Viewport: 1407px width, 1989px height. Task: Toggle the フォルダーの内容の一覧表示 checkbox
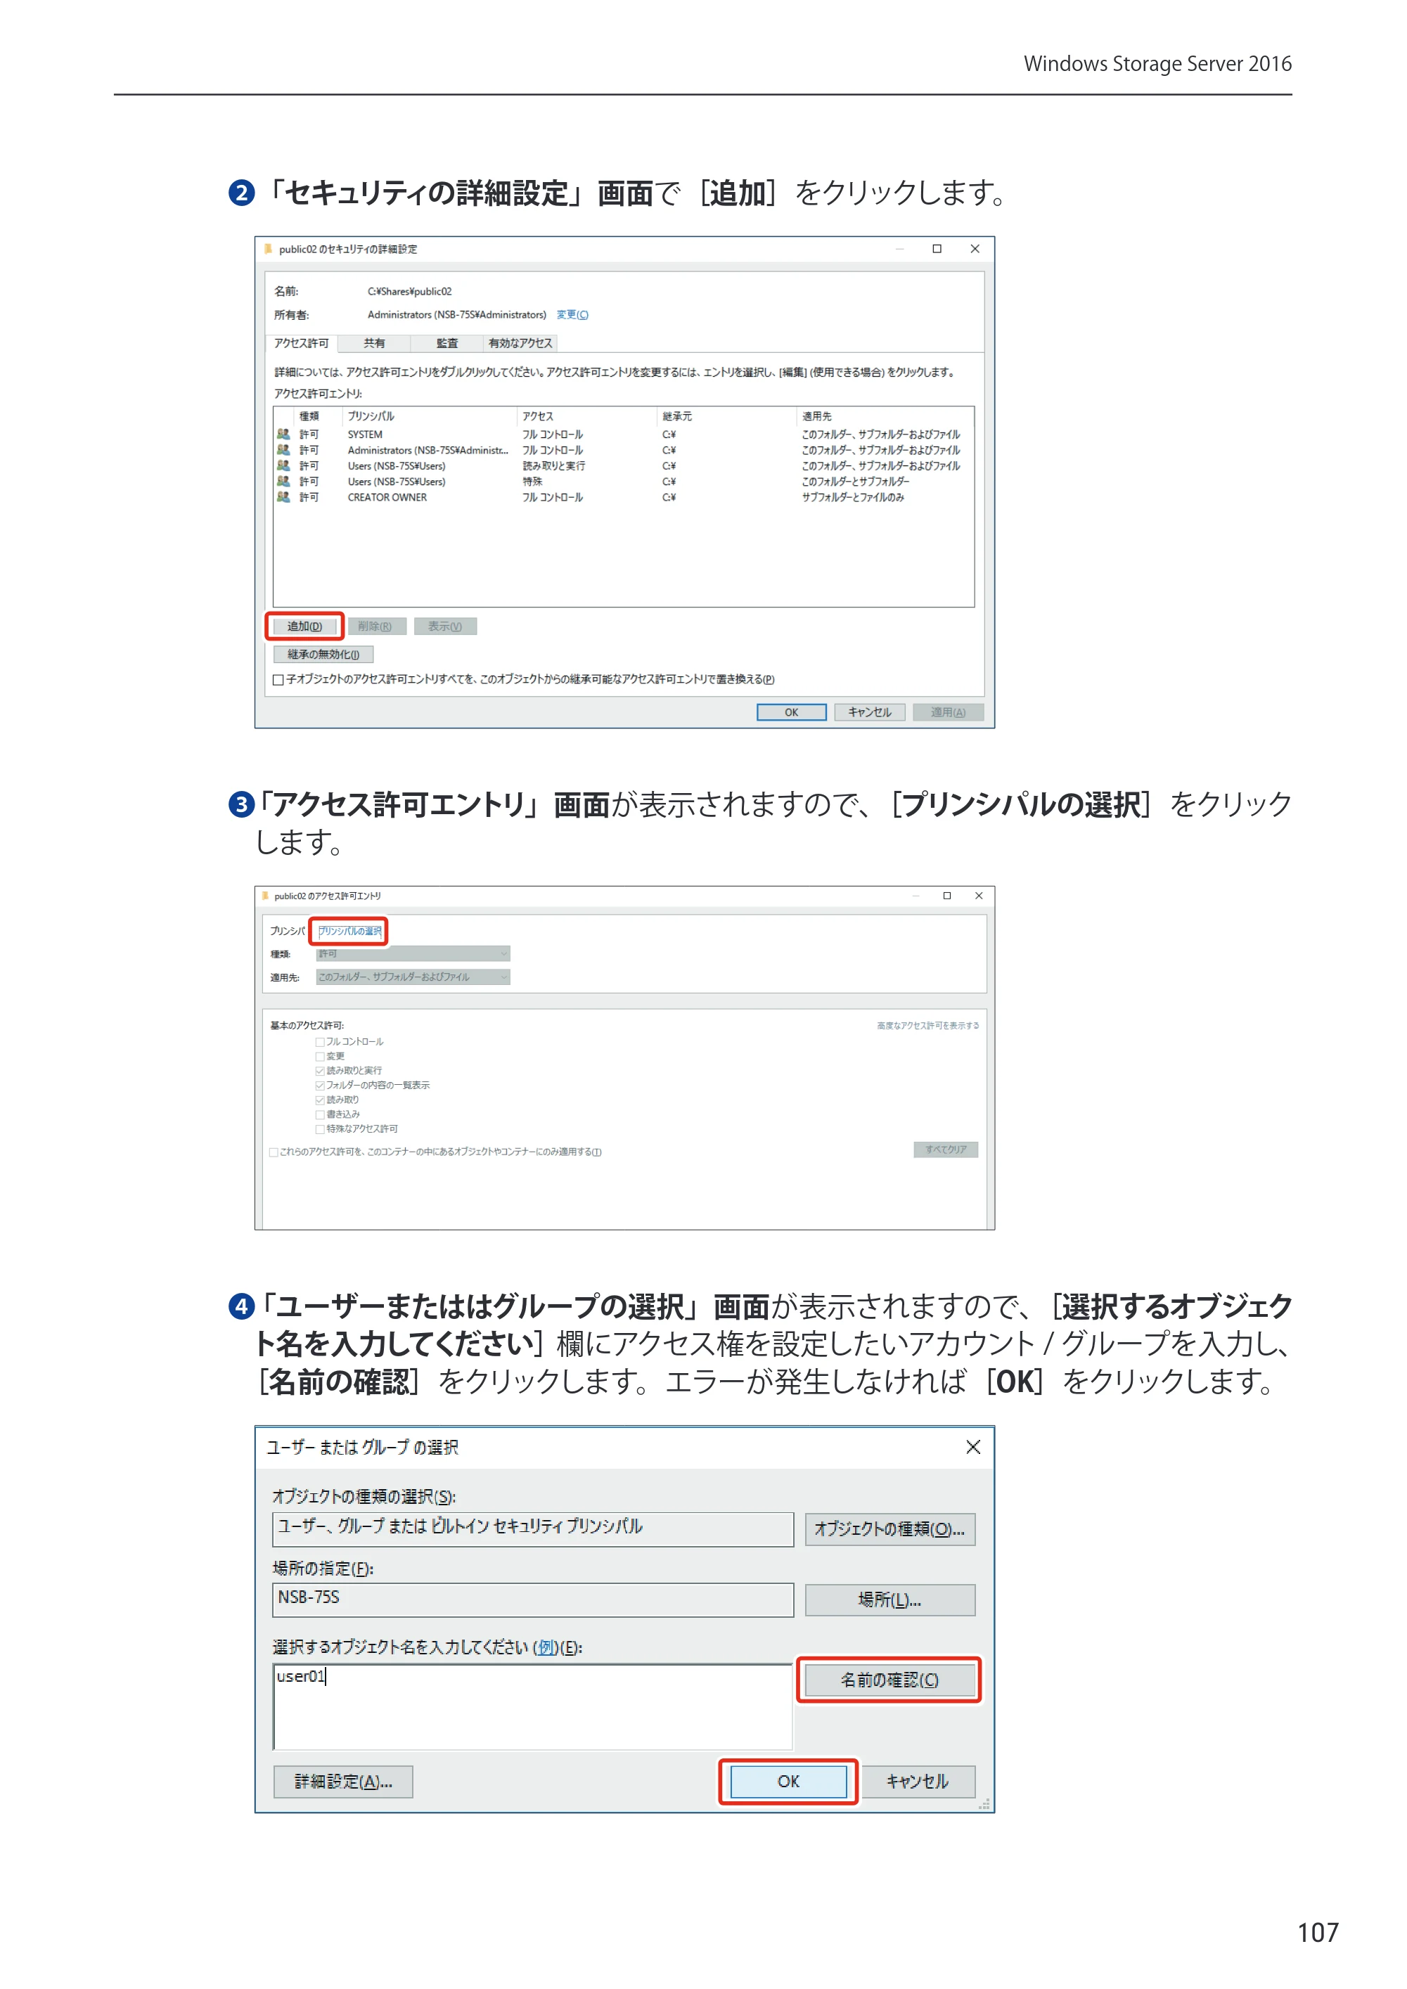pyautogui.click(x=320, y=1086)
